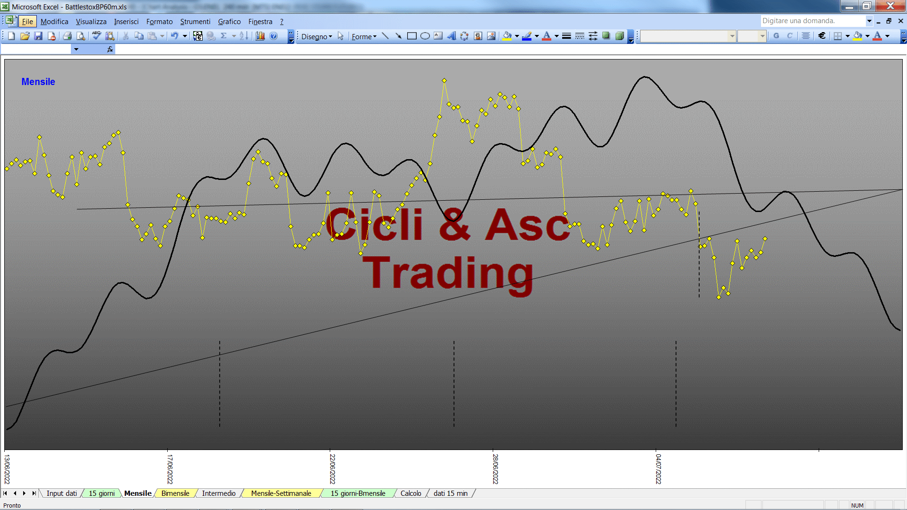Select the Arrow drawing tool
Image resolution: width=907 pixels, height=510 pixels.
(x=398, y=36)
